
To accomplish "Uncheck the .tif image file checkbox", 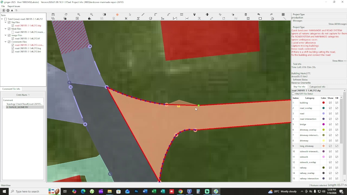I will coord(13,38).
